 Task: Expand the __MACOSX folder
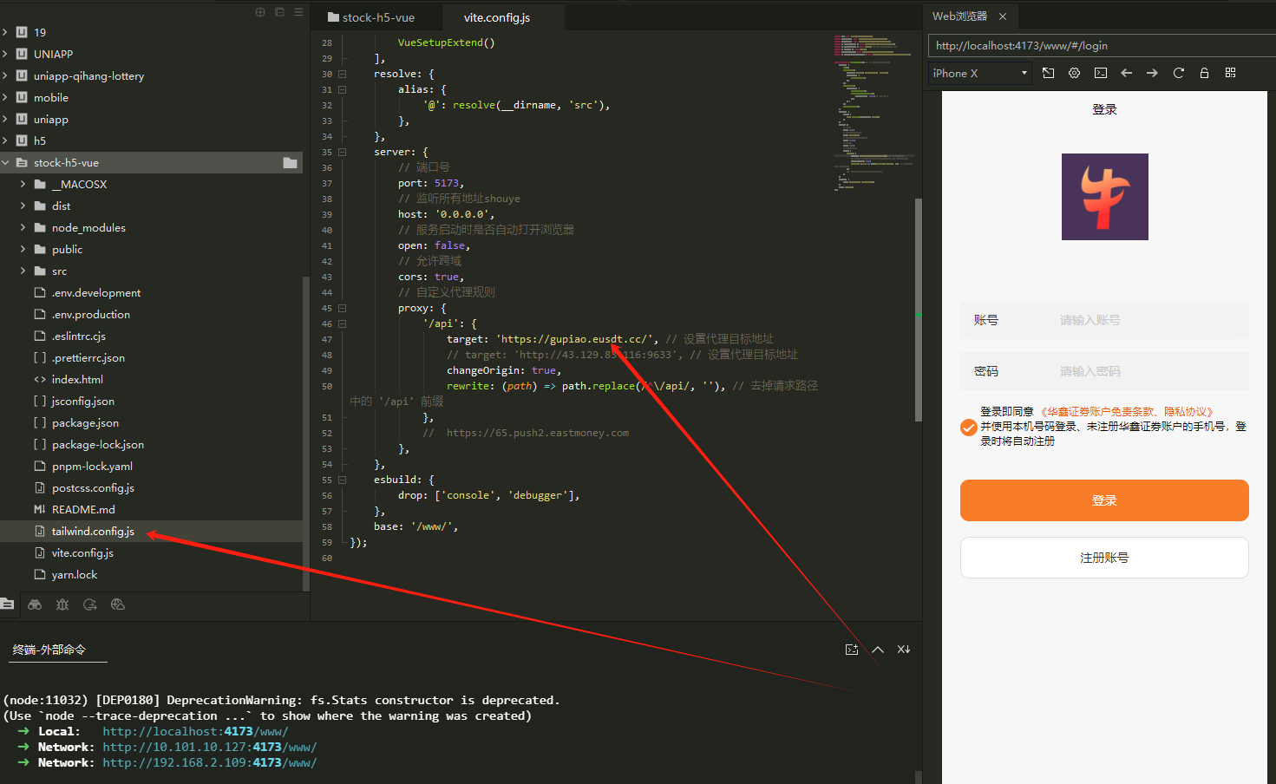click(x=23, y=184)
